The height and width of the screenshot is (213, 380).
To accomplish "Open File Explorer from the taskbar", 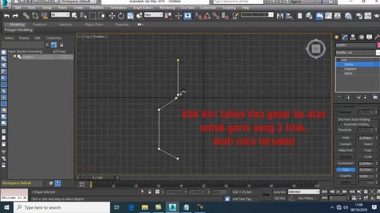I will 145,208.
